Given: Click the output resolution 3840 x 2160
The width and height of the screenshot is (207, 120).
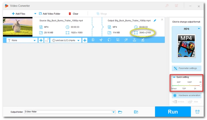Looking at the screenshot, I should pos(145,33).
